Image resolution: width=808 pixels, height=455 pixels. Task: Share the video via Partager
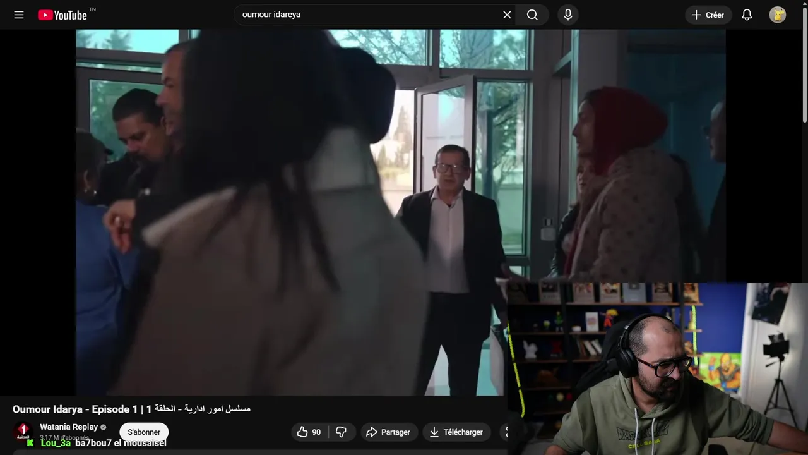[x=389, y=432]
